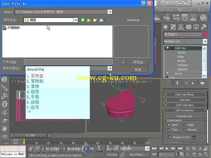Collapse the Edit Geometry rollout
This screenshot has height=158, width=211.
tap(185, 110)
